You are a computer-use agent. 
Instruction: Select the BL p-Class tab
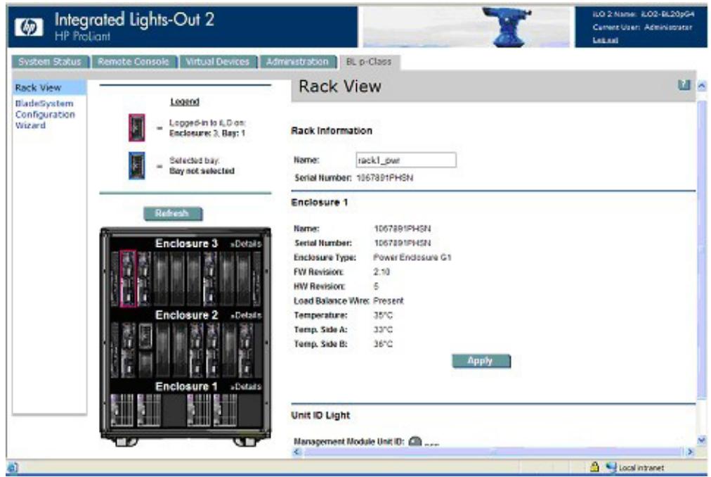click(x=369, y=62)
